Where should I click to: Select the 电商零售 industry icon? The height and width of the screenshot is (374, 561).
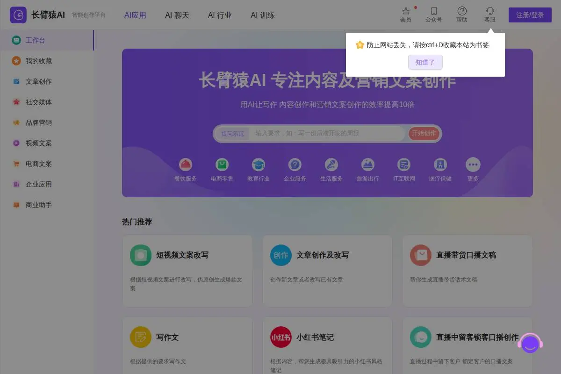[x=222, y=165]
